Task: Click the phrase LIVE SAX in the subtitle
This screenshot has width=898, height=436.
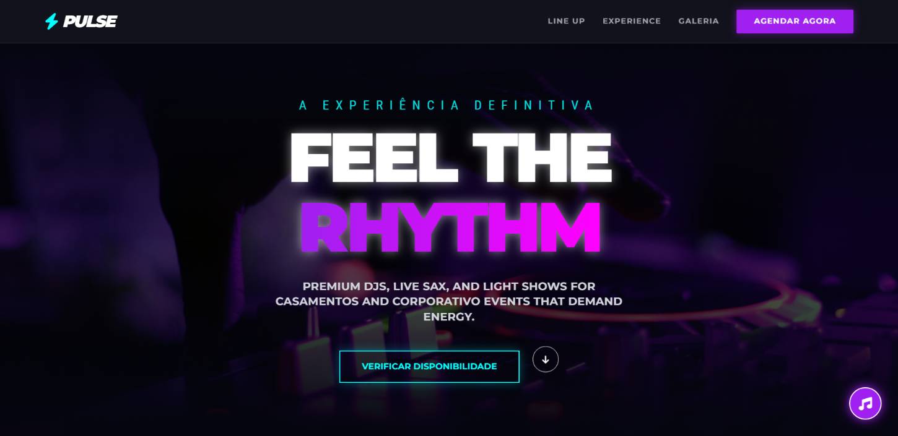Action: (x=420, y=287)
